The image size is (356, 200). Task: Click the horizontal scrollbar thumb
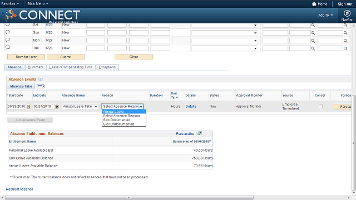pyautogui.click(x=129, y=198)
